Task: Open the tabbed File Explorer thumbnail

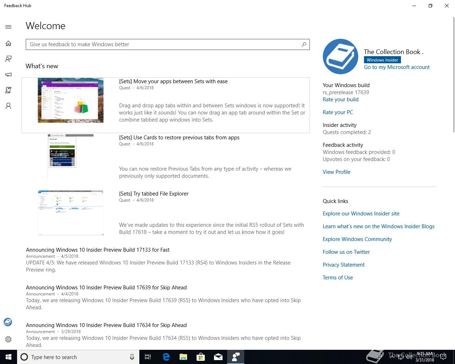Action: coord(71,213)
